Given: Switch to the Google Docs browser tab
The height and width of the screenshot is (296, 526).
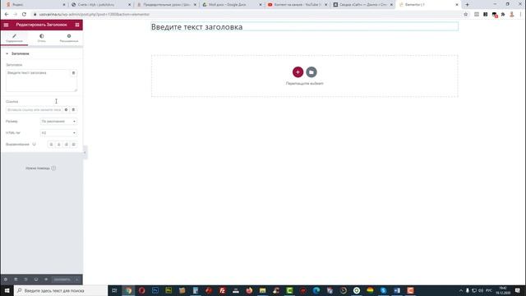Looking at the screenshot, I should [232, 5].
